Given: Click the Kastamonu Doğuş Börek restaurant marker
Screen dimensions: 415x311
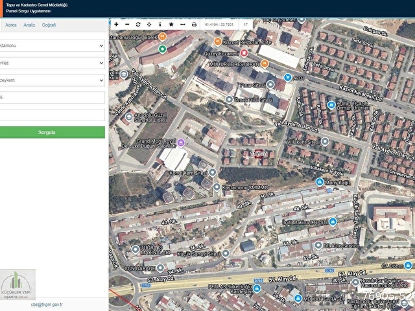Looking at the screenshot, I should pos(163,36).
